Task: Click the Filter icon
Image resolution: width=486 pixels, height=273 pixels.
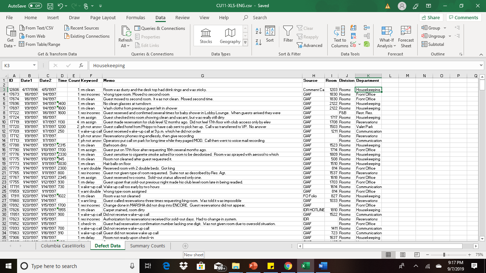Action: point(288,36)
